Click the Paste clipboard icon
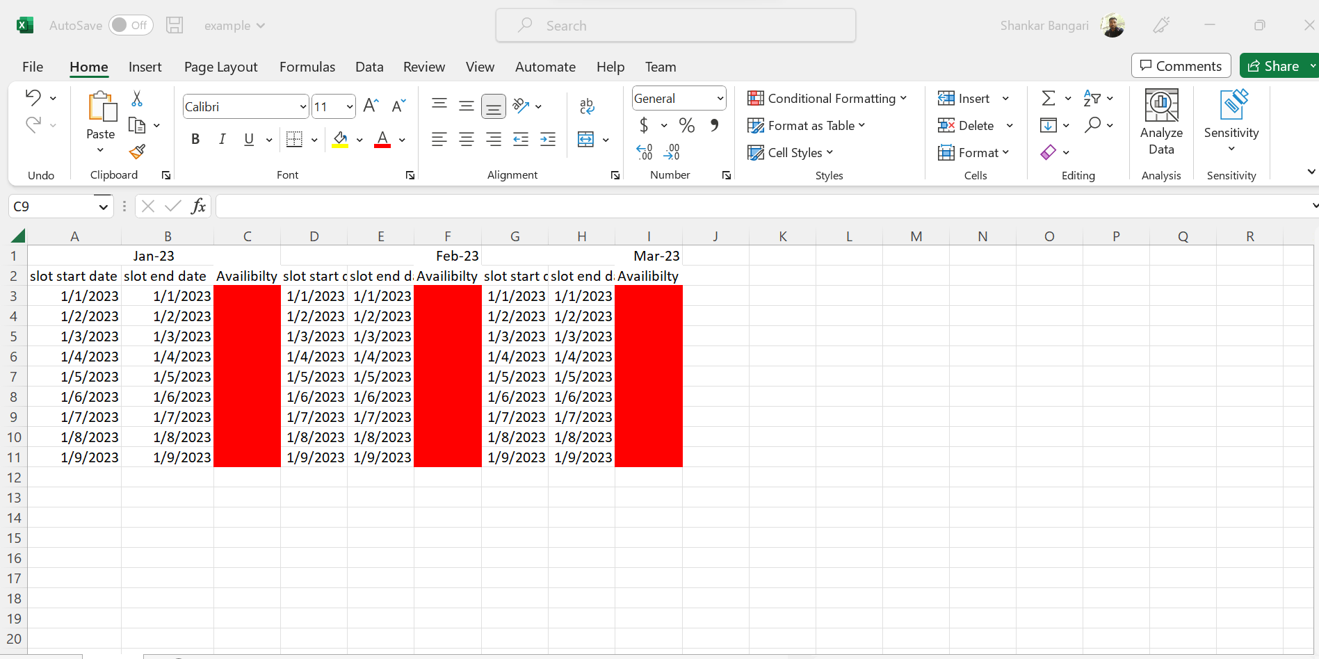The width and height of the screenshot is (1319, 659). (x=102, y=106)
